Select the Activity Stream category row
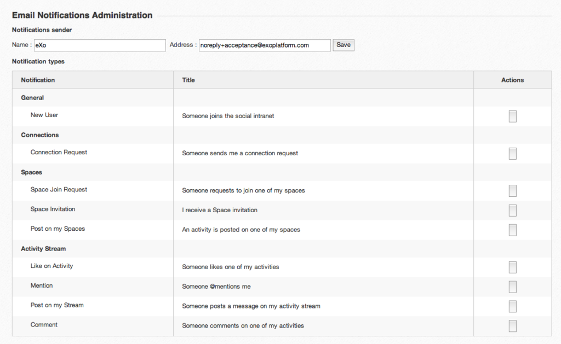 43,249
